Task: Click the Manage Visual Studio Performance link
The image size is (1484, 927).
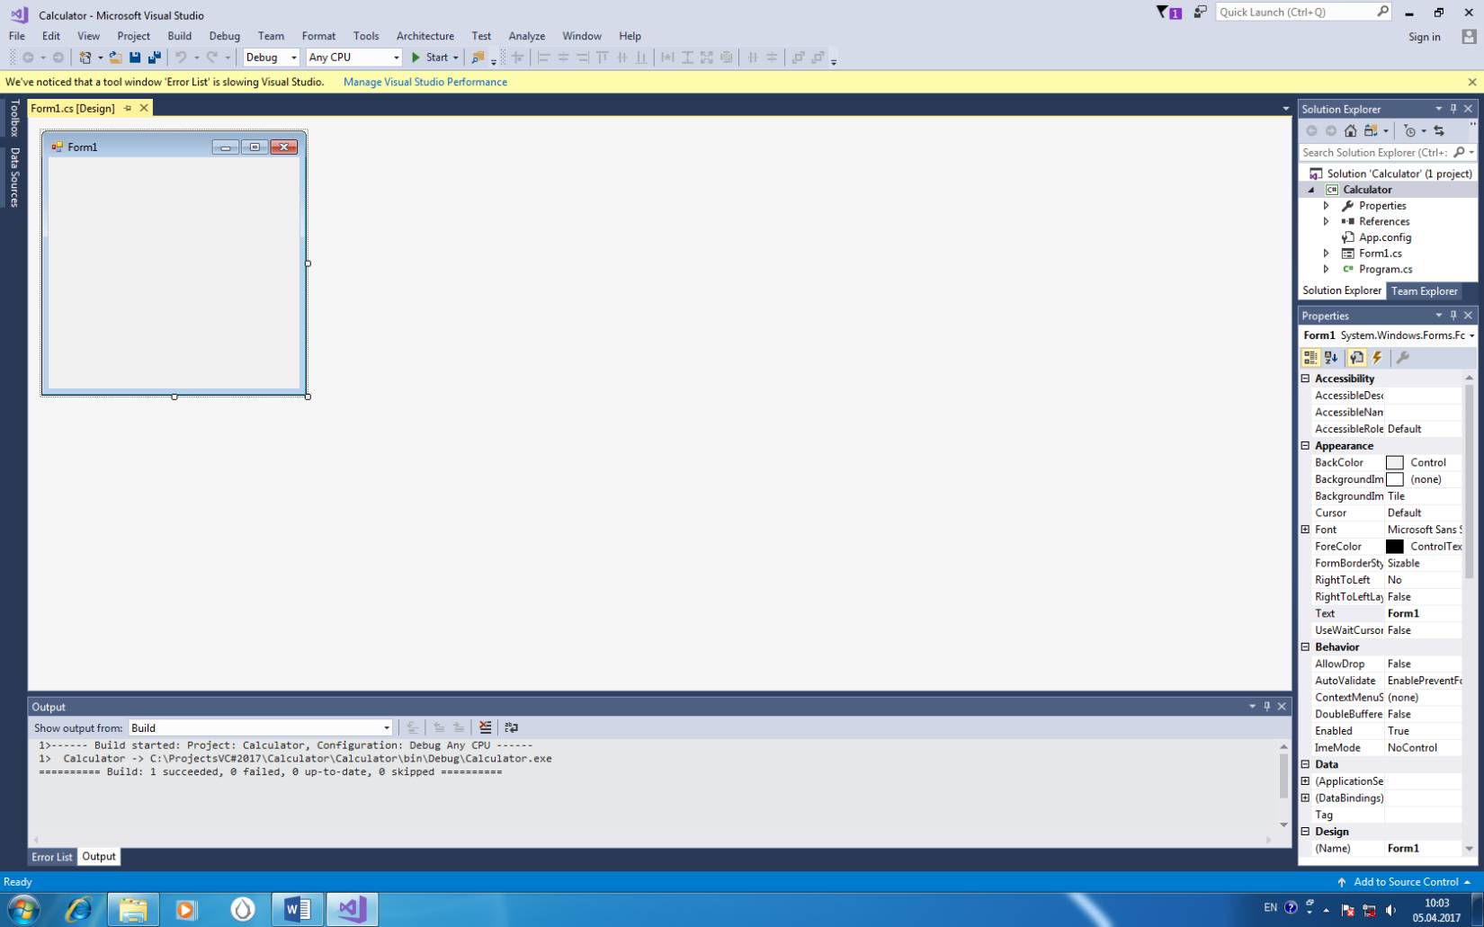Action: click(x=425, y=82)
